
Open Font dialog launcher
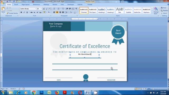[x=51, y=16]
